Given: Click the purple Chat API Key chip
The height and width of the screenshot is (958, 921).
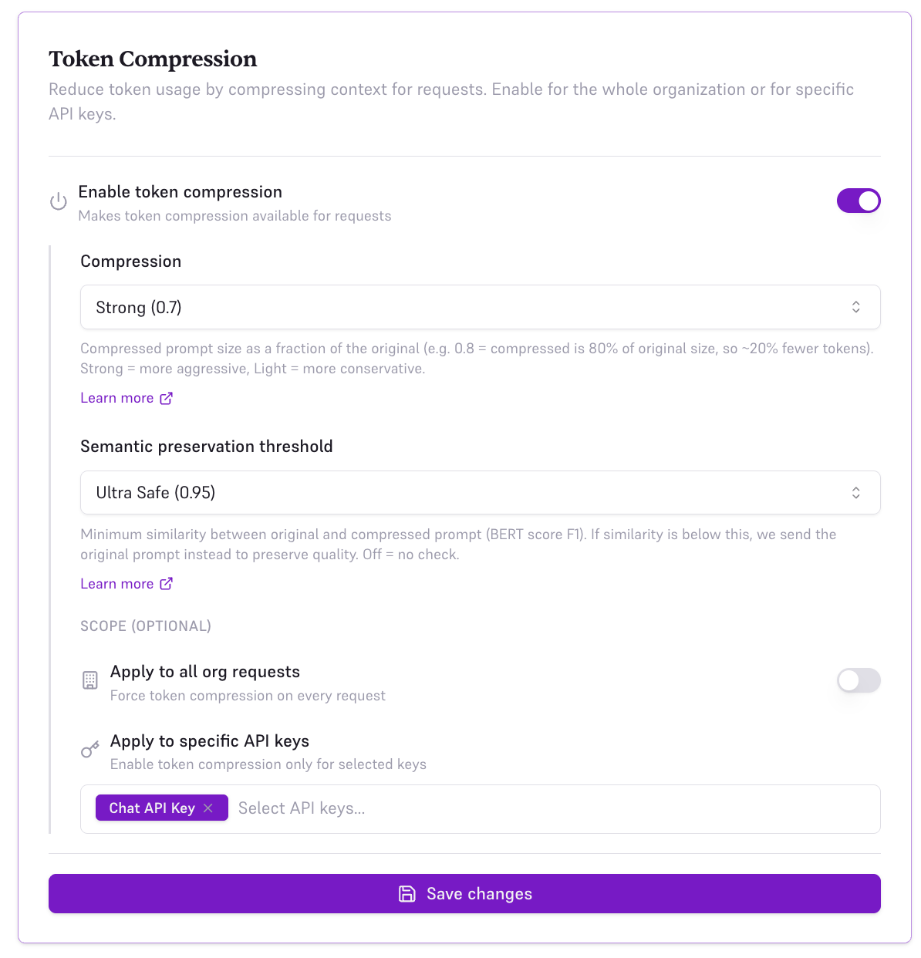Looking at the screenshot, I should coord(152,808).
